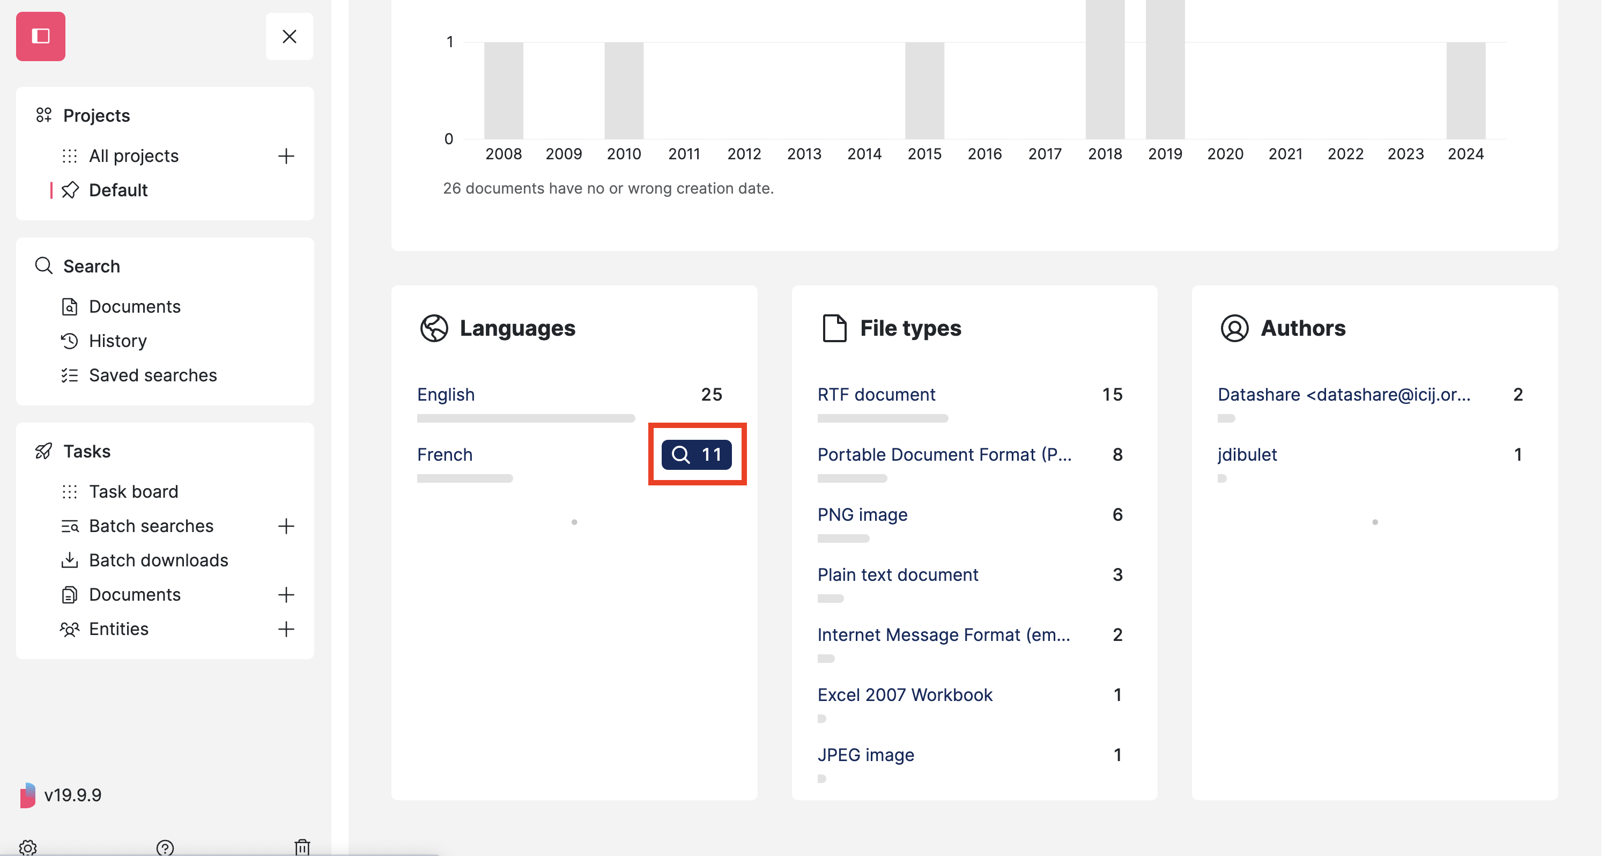Open Saved searches via its checklist icon
This screenshot has width=1614, height=856.
point(70,375)
